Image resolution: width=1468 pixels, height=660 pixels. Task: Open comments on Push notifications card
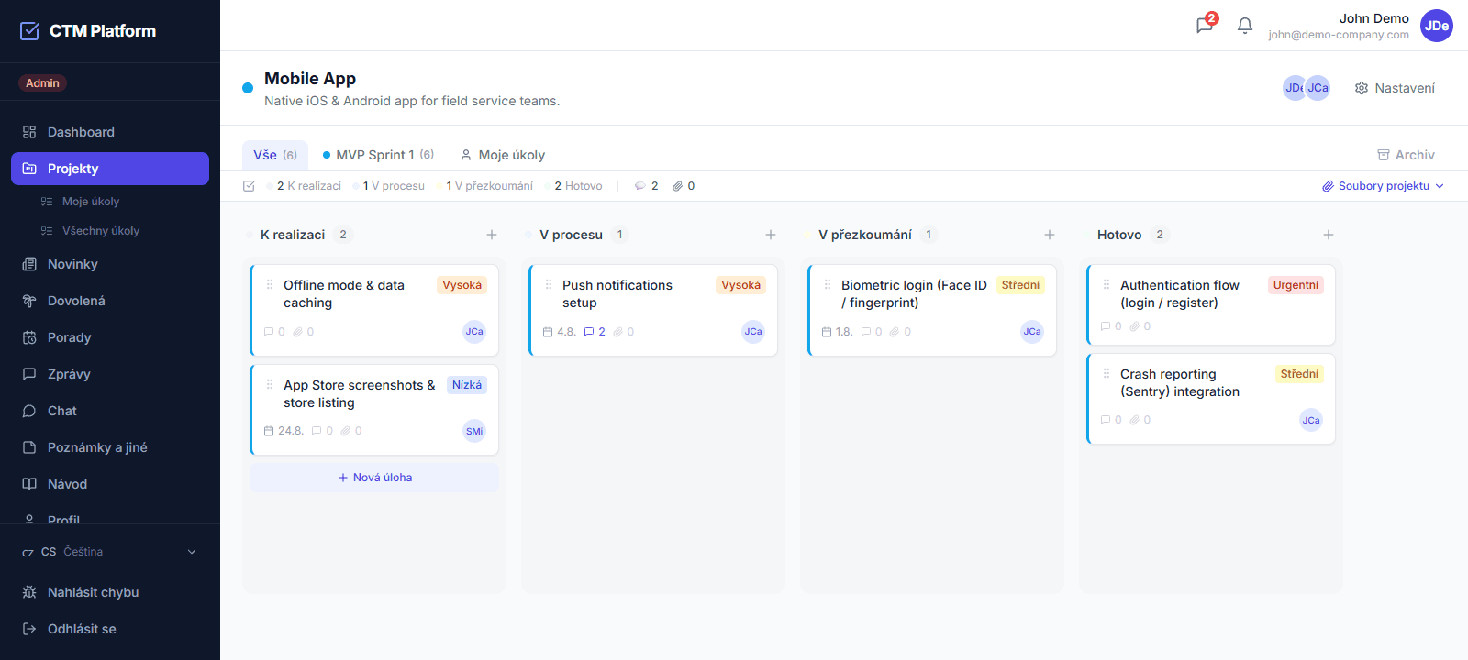click(x=595, y=332)
